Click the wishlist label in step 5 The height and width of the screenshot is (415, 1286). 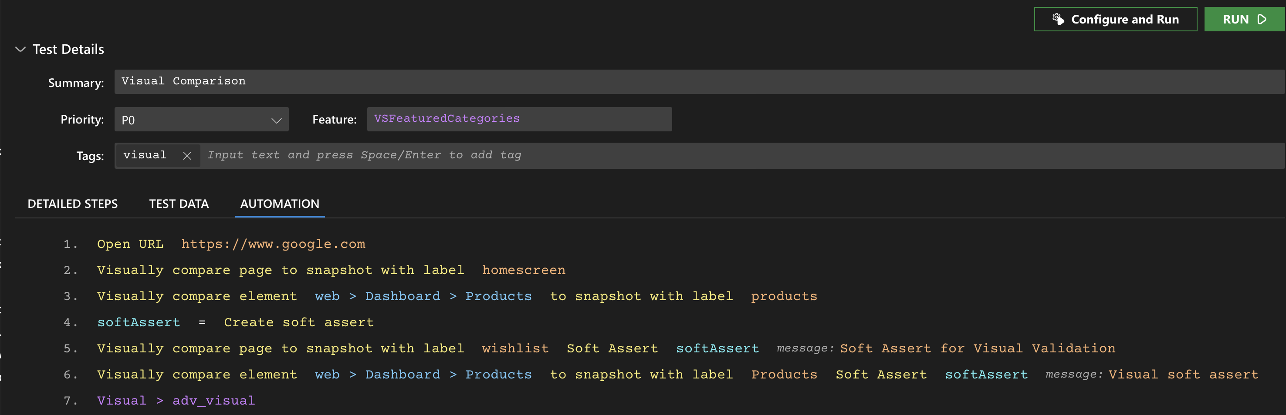click(x=515, y=348)
